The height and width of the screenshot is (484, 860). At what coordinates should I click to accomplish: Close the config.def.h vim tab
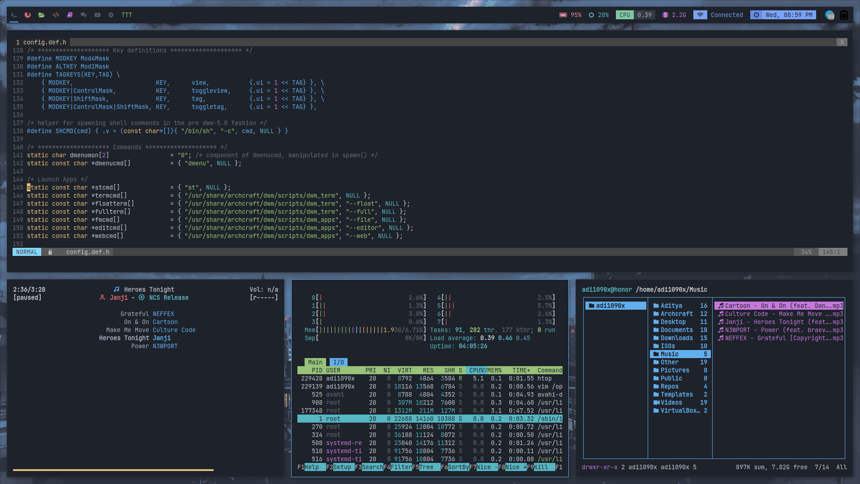tap(842, 42)
